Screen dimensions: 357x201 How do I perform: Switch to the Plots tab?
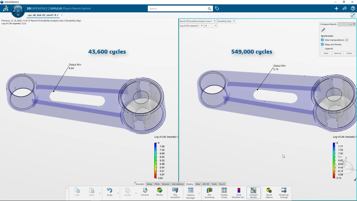click(x=157, y=184)
